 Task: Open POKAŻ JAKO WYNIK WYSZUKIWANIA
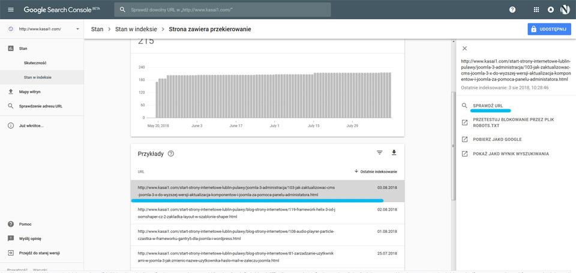[511, 154]
